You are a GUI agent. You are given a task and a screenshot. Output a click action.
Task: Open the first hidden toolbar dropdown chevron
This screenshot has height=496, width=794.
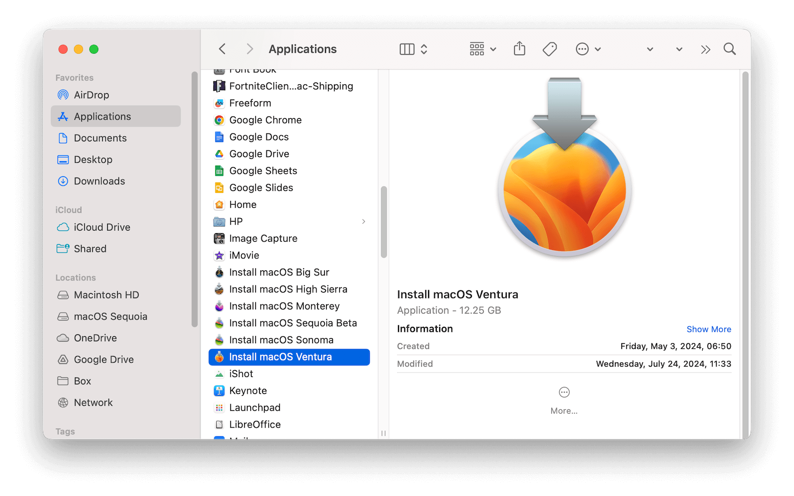[x=650, y=49]
